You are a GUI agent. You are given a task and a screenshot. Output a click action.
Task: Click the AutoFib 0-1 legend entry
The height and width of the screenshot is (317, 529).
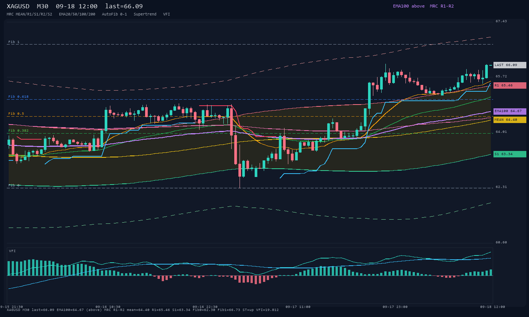pyautogui.click(x=114, y=14)
